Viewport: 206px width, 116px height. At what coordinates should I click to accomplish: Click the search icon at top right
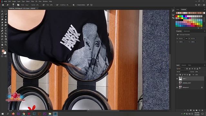coord(196,5)
